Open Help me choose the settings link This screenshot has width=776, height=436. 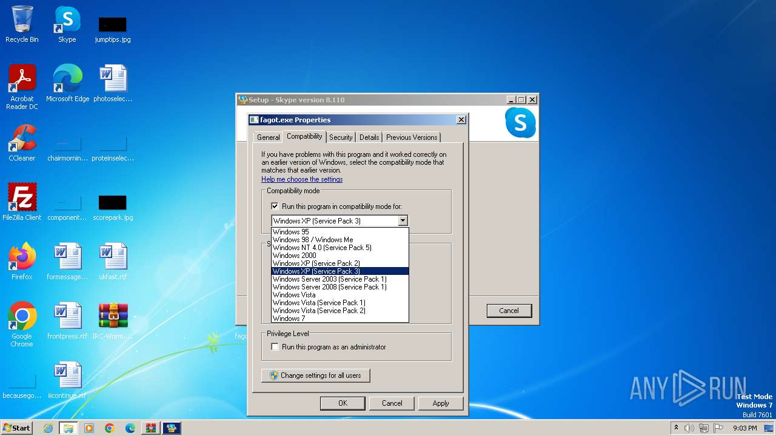302,179
